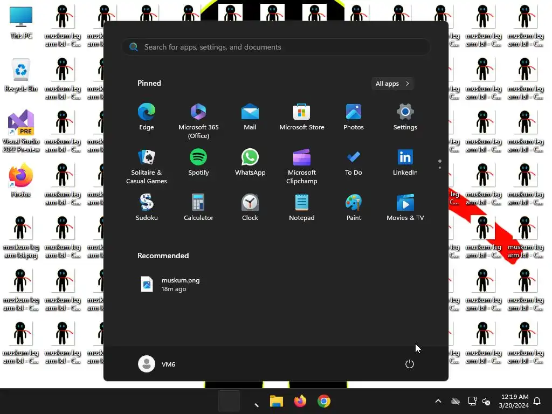Open Calculator
The width and height of the screenshot is (552, 414).
tap(198, 208)
